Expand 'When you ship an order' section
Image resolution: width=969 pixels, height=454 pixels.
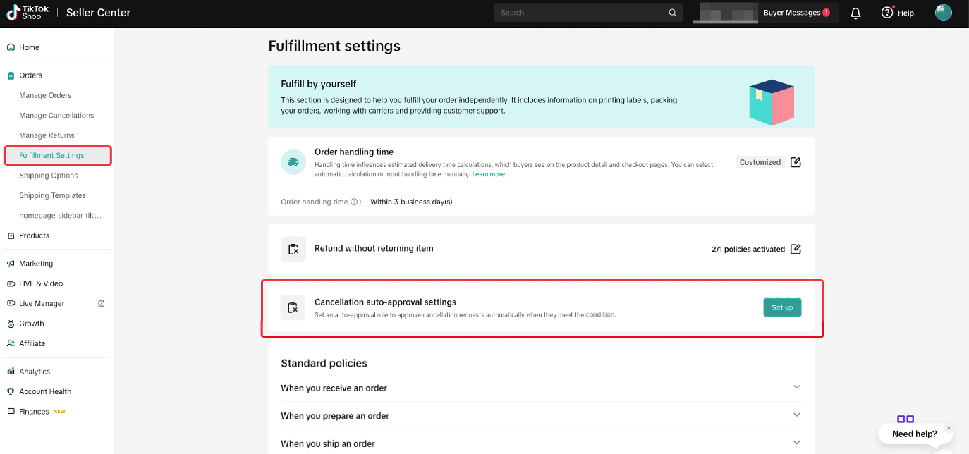(x=796, y=443)
